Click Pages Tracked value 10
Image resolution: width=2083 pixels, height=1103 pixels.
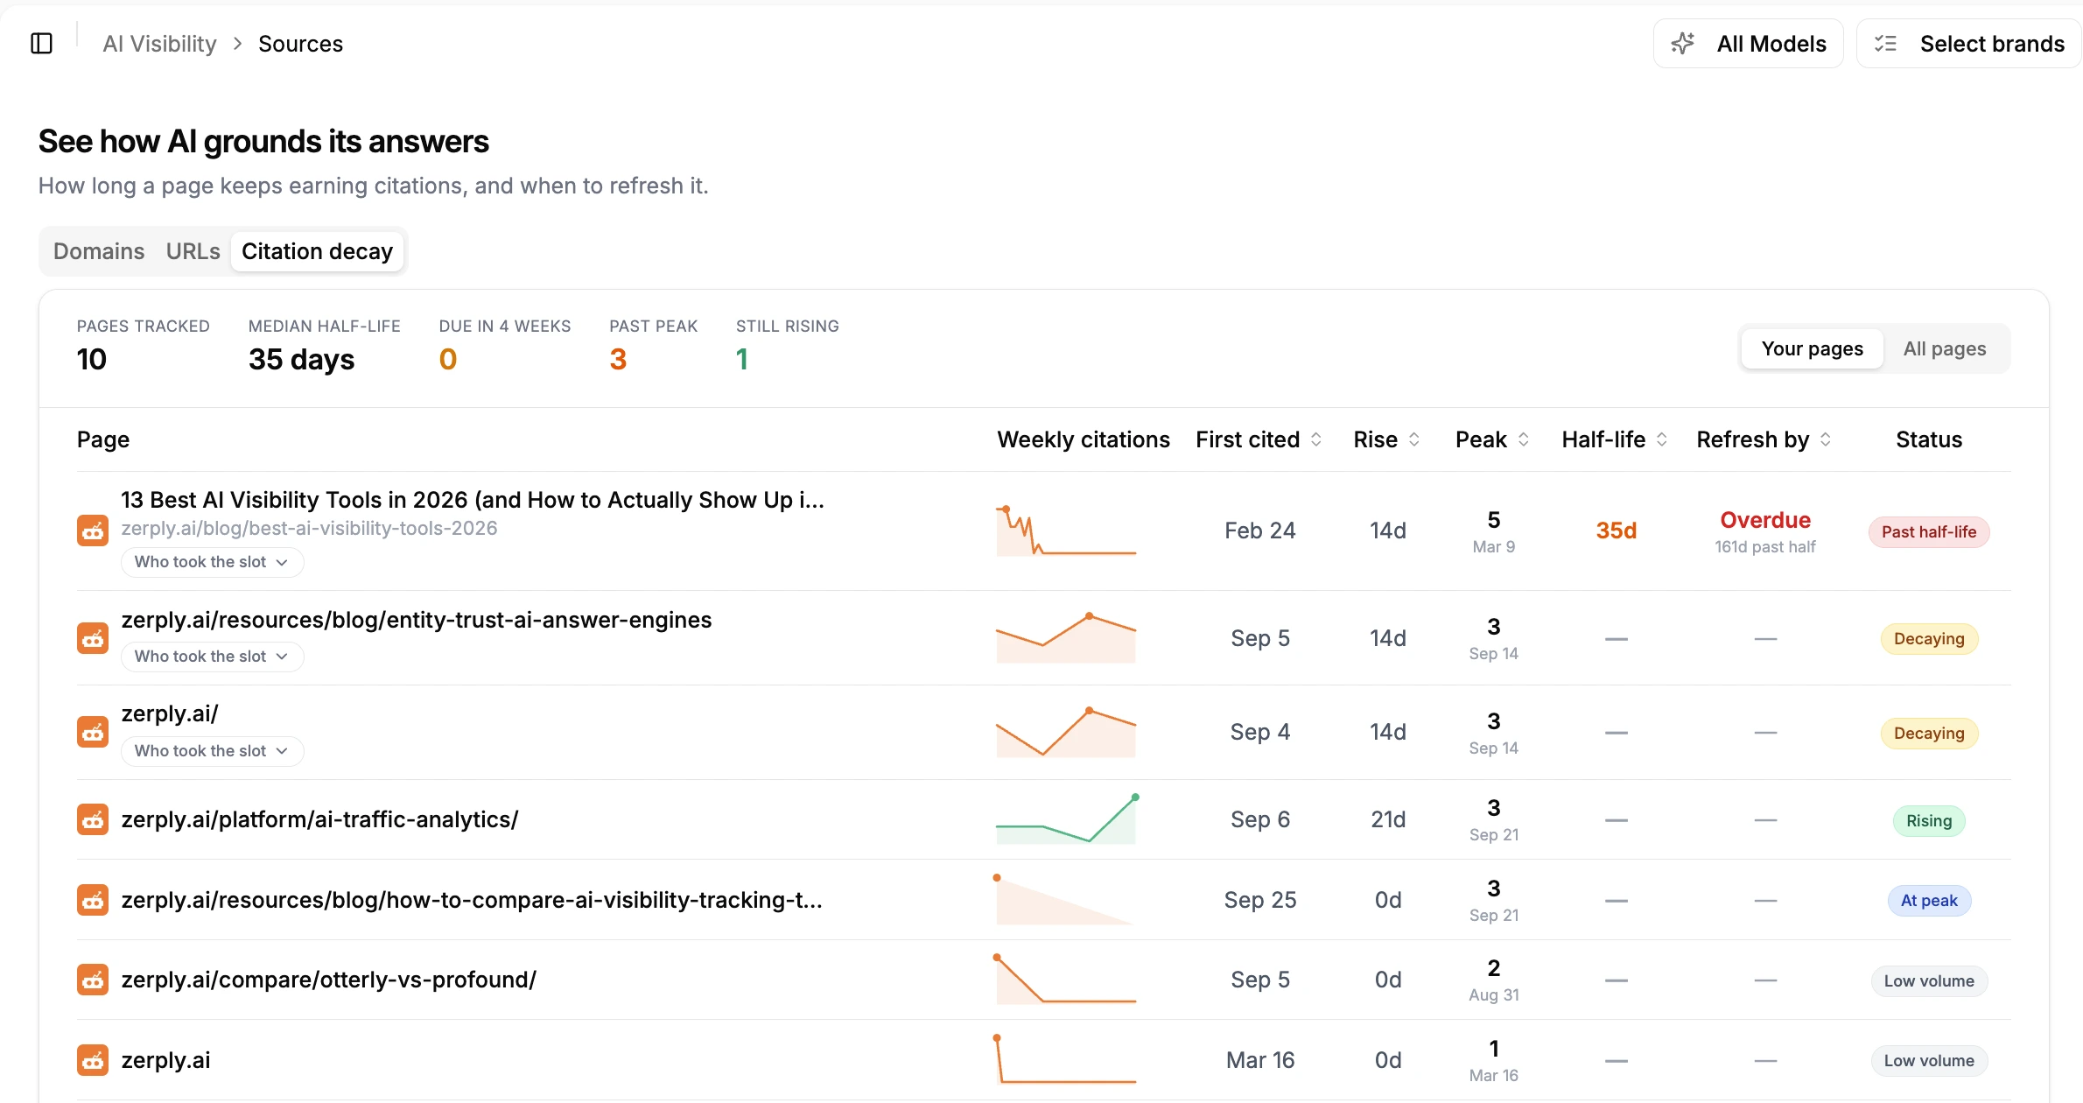pyautogui.click(x=91, y=360)
